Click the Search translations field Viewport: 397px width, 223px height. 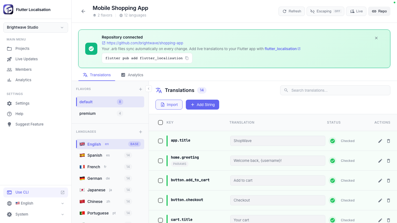pos(335,90)
